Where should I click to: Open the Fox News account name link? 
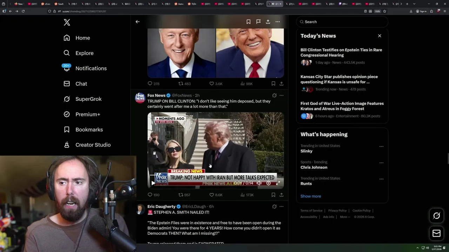coord(156,96)
